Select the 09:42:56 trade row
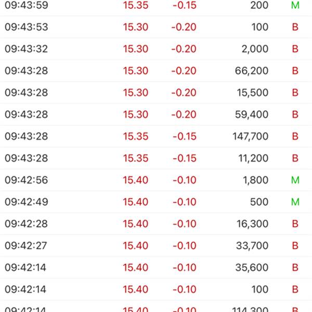The width and height of the screenshot is (312, 312). (156, 180)
